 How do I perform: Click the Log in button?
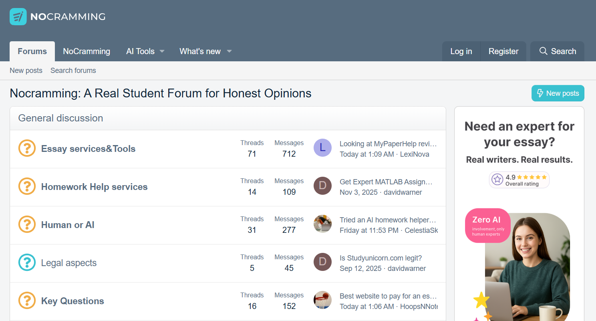click(461, 51)
